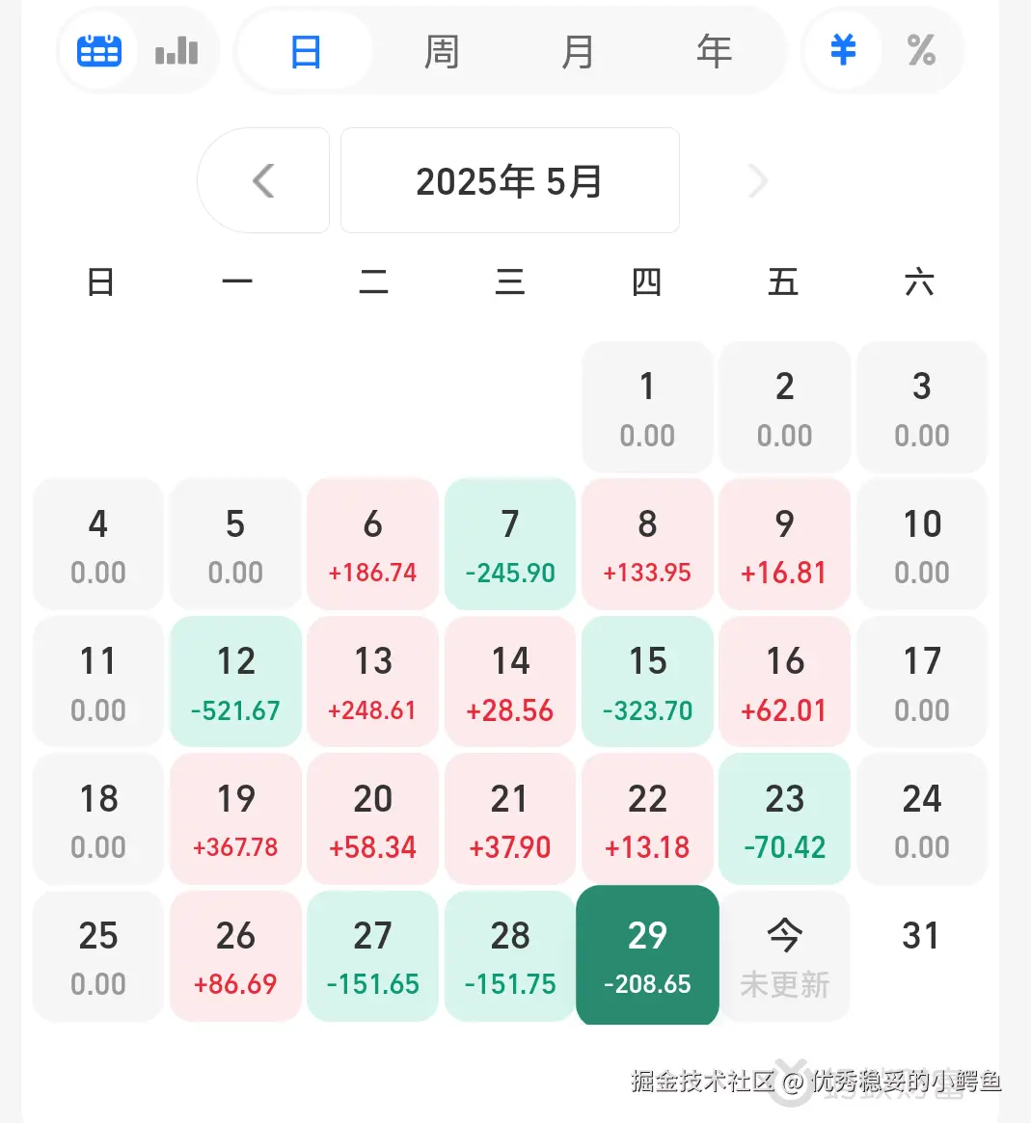1031x1123 pixels.
Task: Switch to calendar view icon
Action: coord(99,50)
